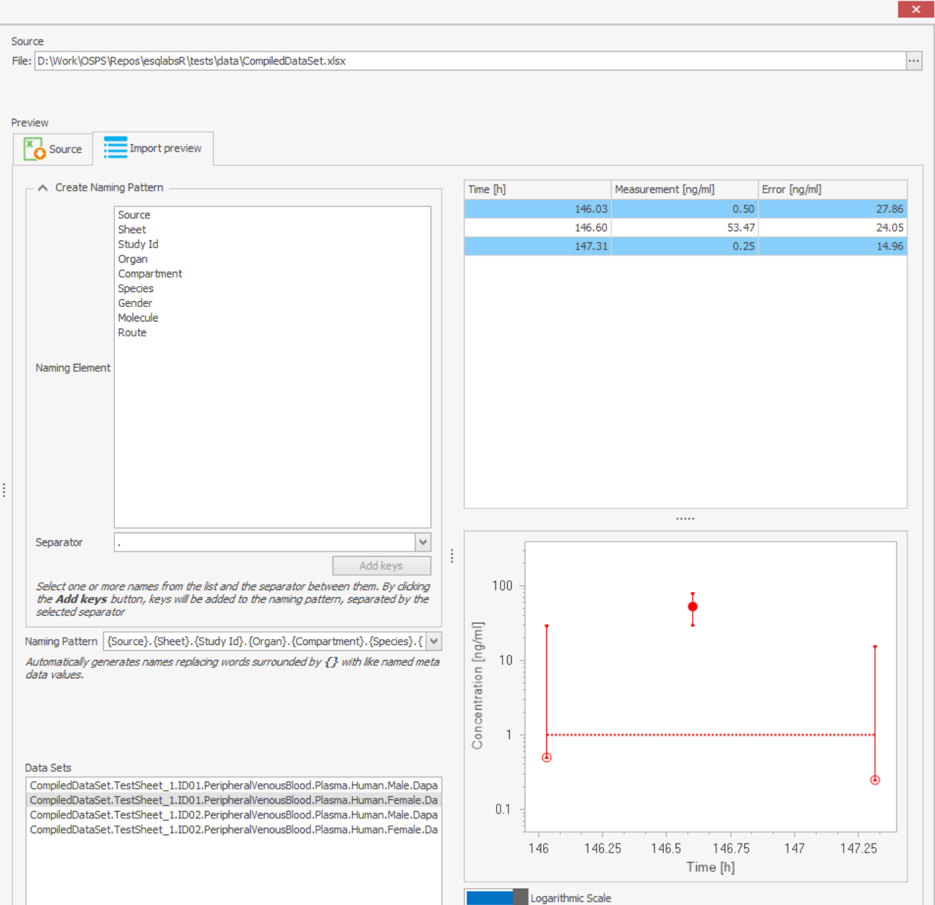935x905 pixels.
Task: Click the dropdown arrow on the Separator field
Action: click(x=423, y=542)
